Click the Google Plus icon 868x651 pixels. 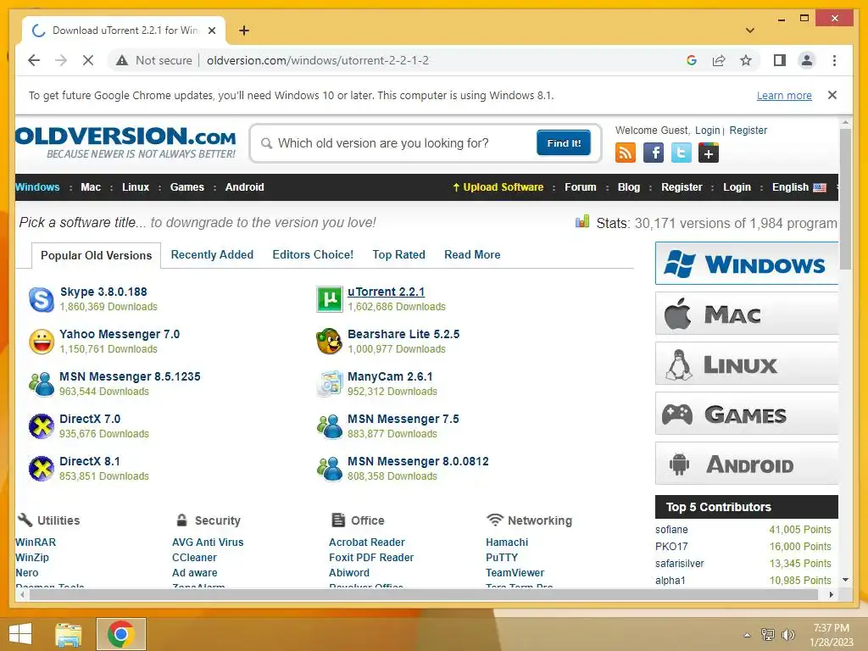click(x=709, y=153)
